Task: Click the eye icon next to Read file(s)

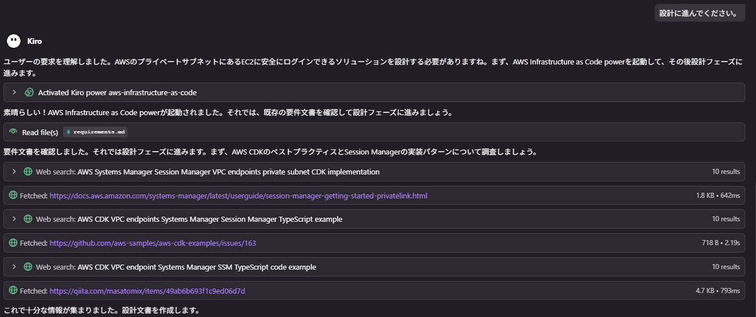Action: coord(13,132)
